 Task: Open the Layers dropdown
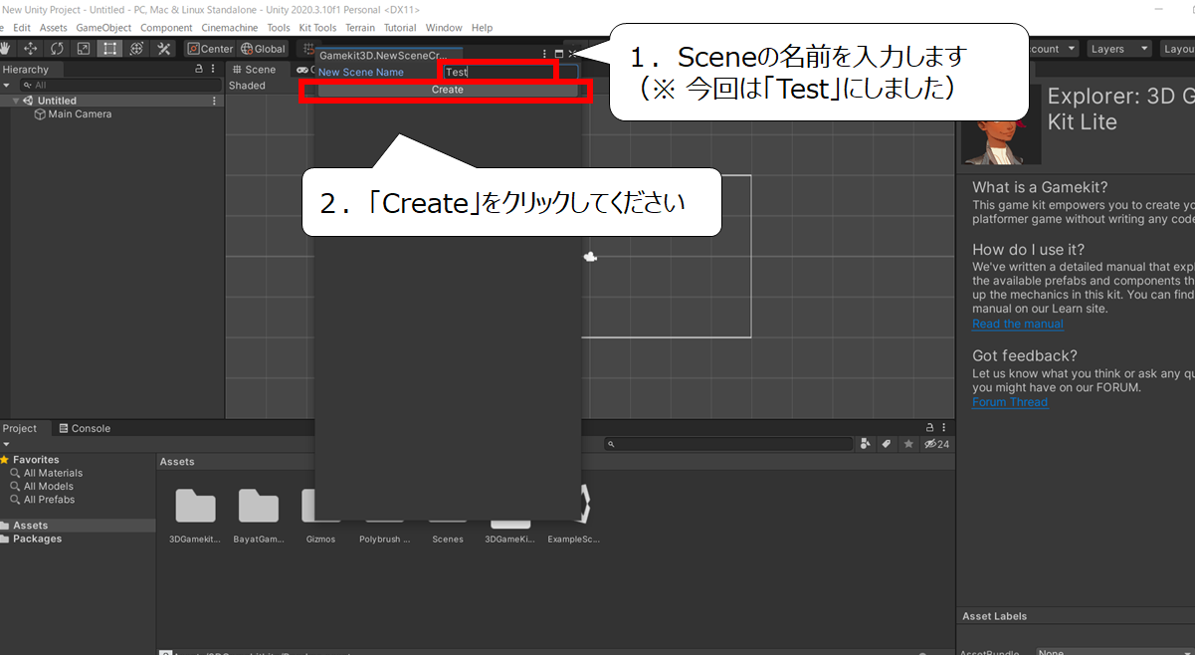pos(1118,49)
